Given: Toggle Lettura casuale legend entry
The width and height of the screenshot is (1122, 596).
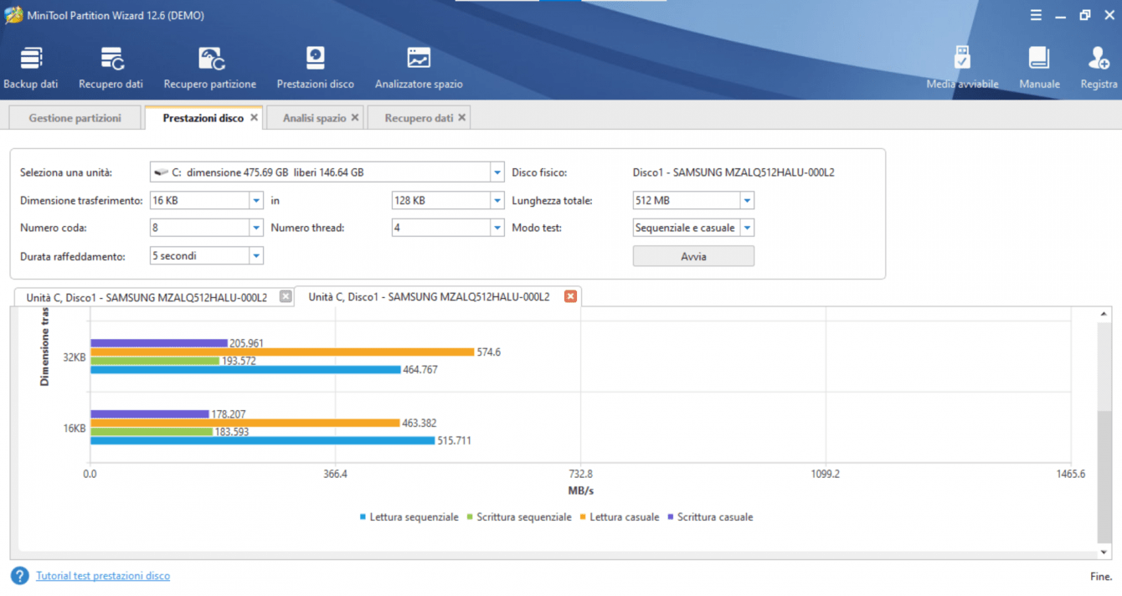Looking at the screenshot, I should point(620,517).
